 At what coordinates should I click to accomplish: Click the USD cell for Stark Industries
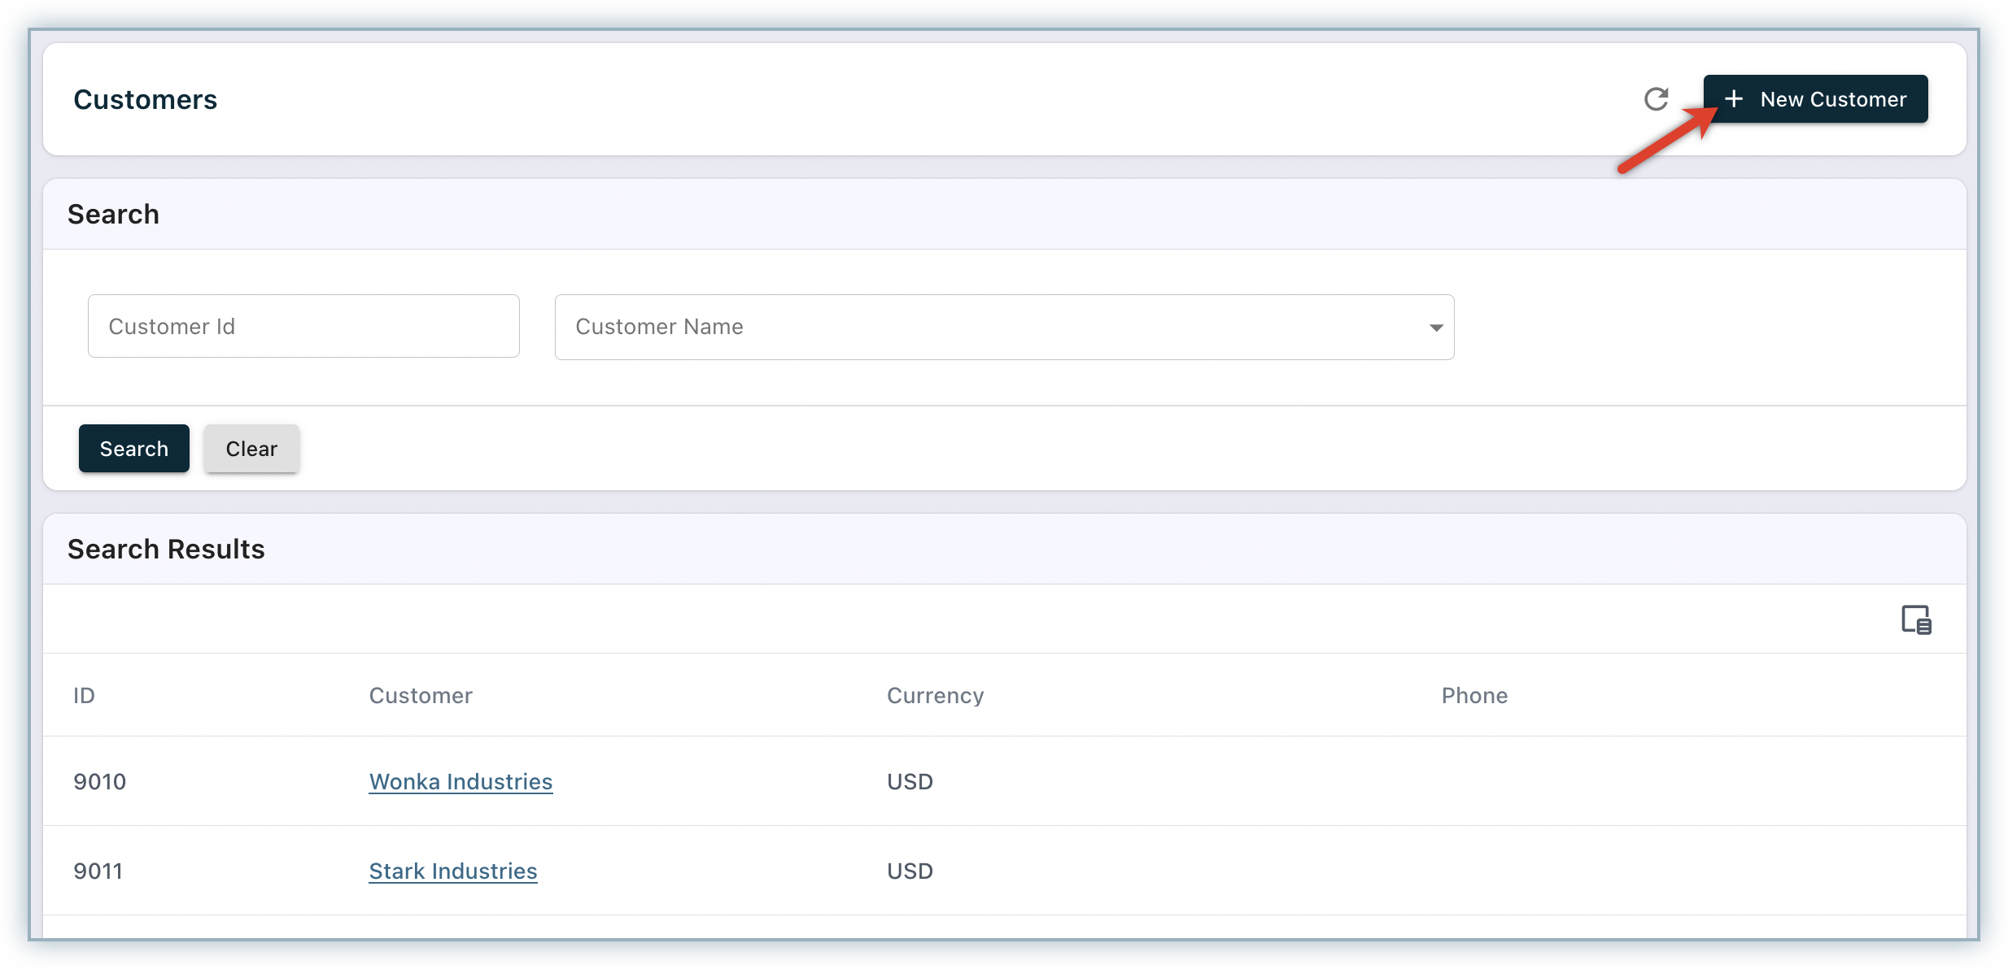click(910, 871)
